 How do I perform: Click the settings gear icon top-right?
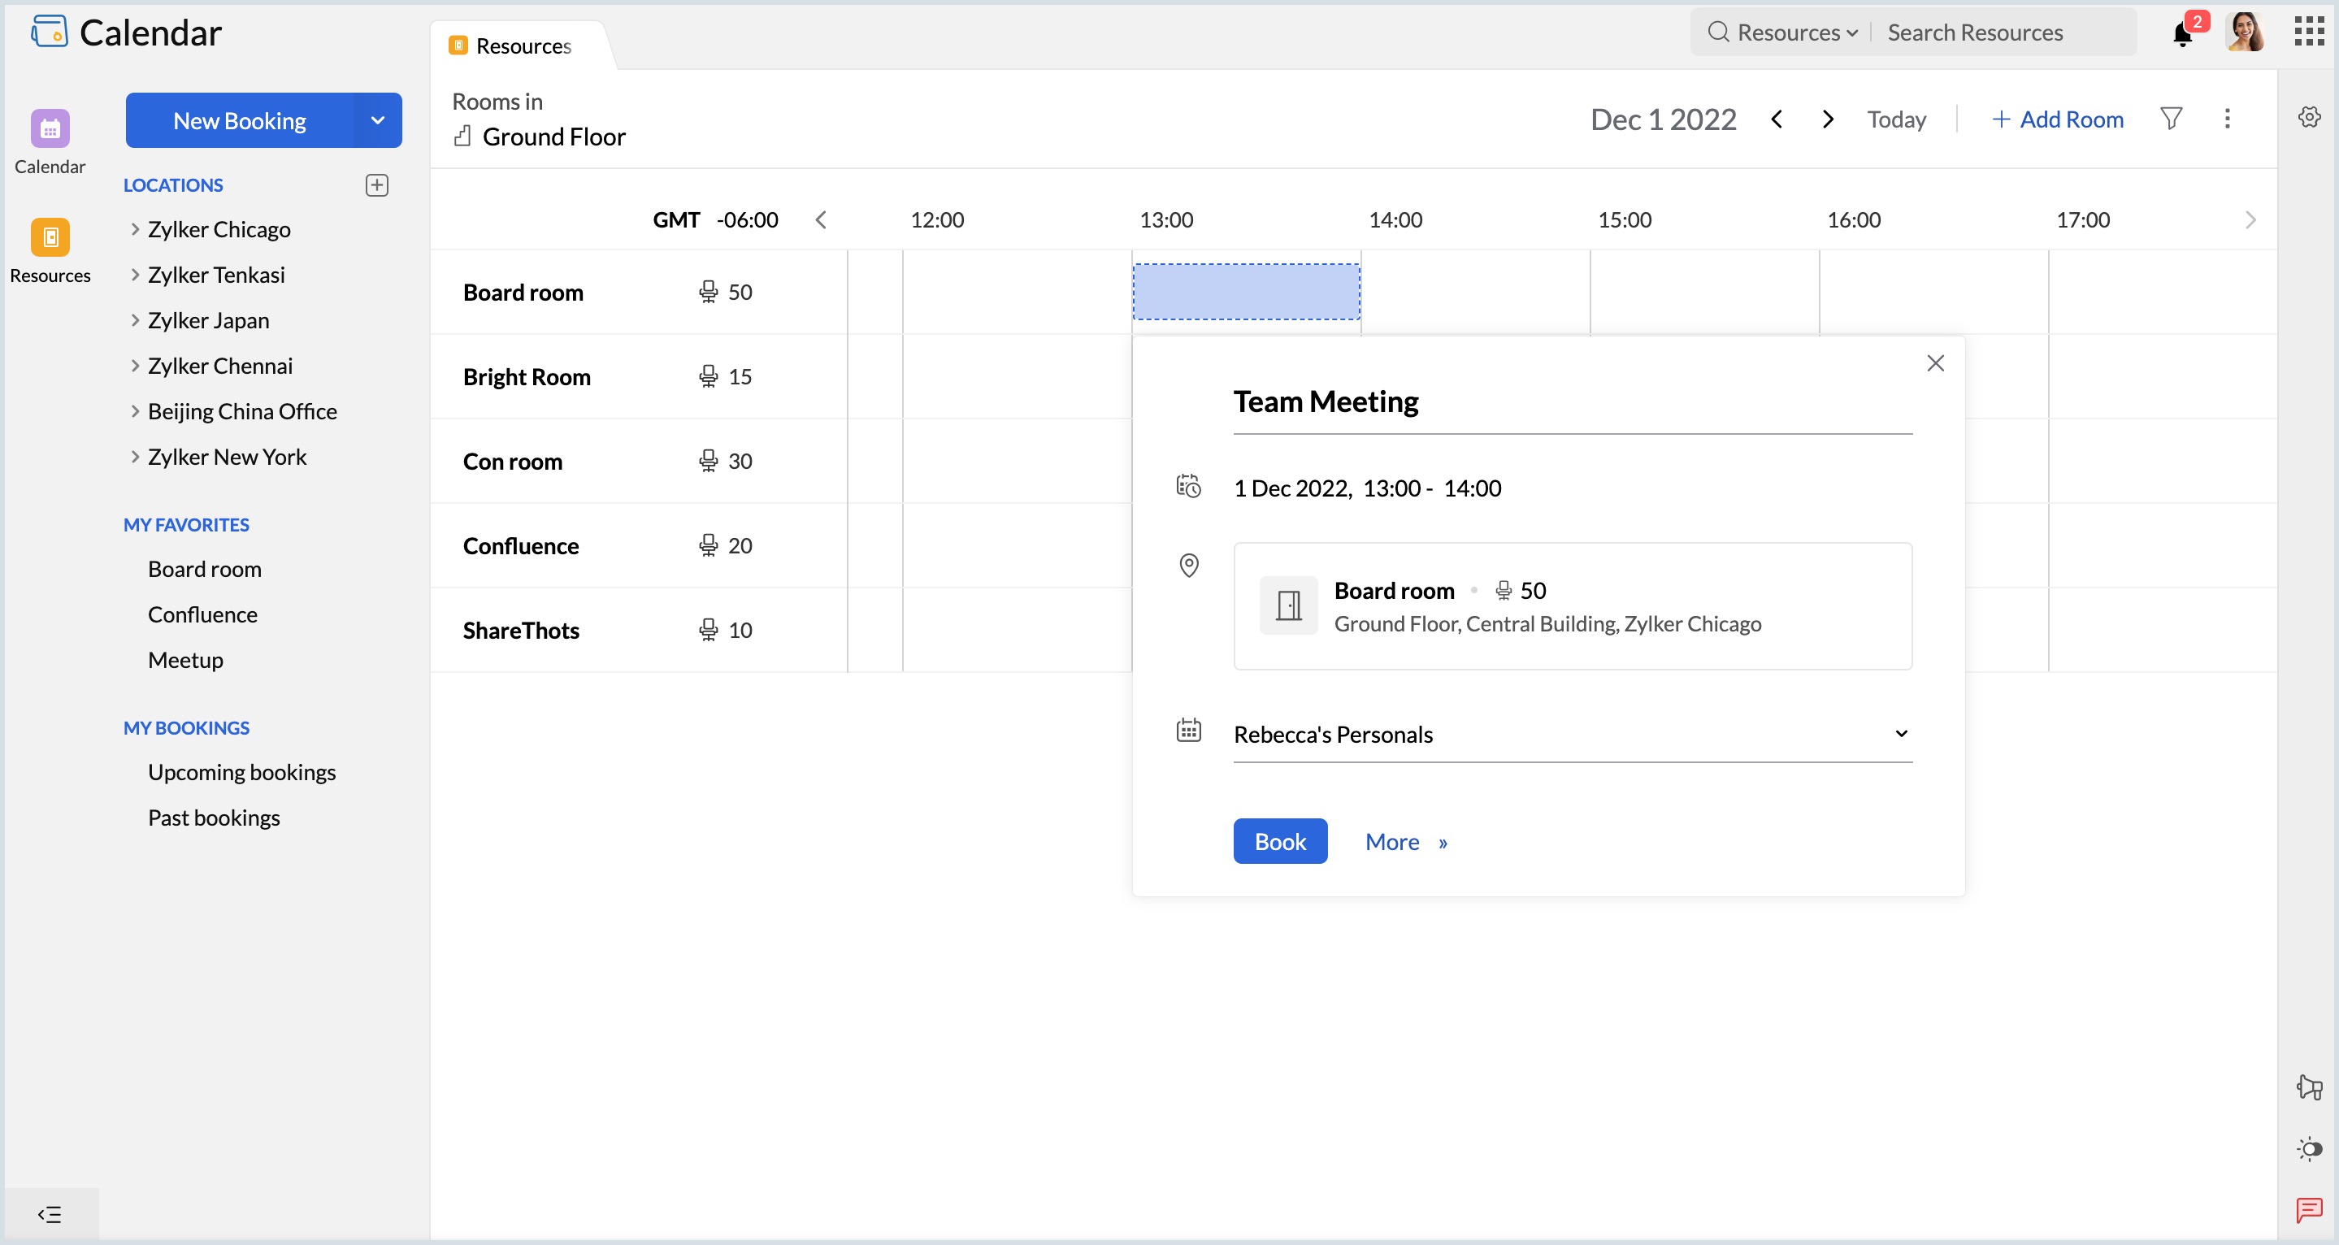2310,118
